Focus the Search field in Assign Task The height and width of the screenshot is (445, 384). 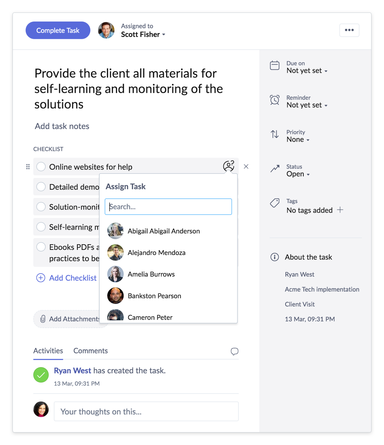coord(168,207)
